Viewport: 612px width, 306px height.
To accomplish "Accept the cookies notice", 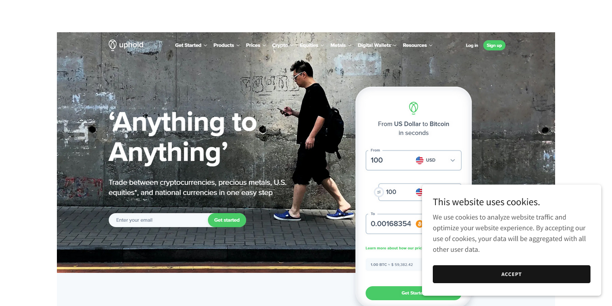I will click(x=511, y=274).
